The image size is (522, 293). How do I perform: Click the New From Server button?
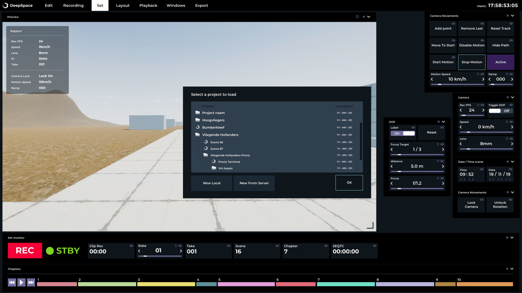tap(254, 183)
